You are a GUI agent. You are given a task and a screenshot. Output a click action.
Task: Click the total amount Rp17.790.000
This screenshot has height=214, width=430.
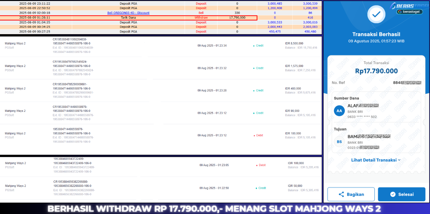376,71
